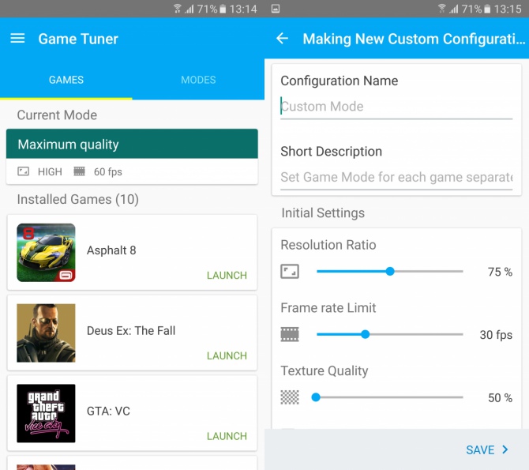This screenshot has height=470, width=529.
Task: Switch to the GAMES tab
Action: pyautogui.click(x=66, y=80)
